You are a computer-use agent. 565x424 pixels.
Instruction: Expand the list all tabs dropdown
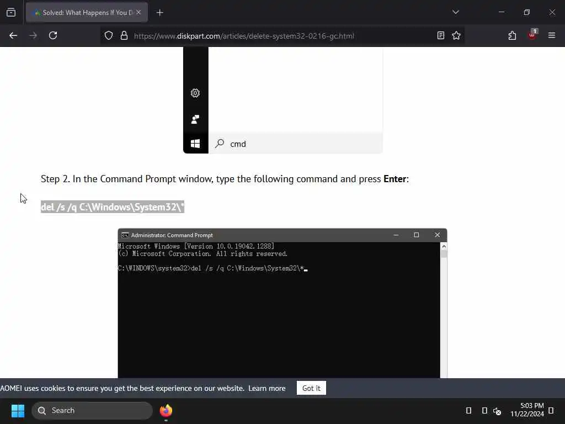[x=455, y=12]
